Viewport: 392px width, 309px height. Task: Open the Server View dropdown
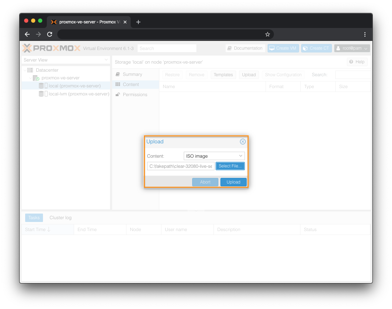pos(106,60)
